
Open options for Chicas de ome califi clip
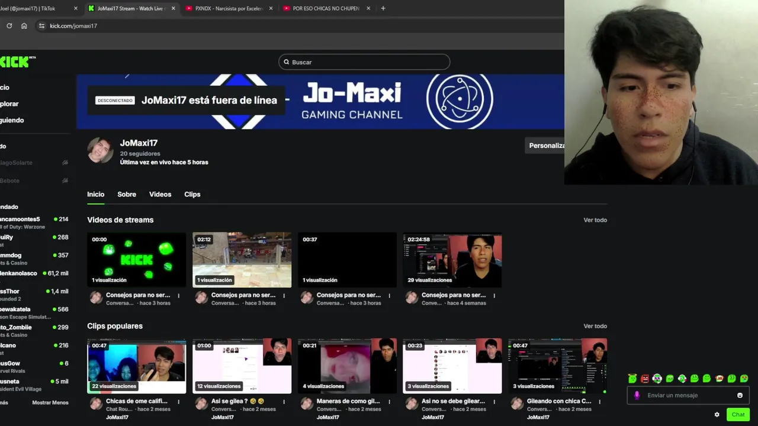tap(179, 402)
